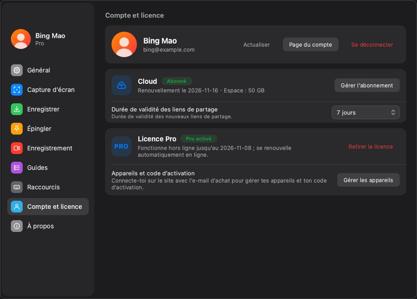Viewport: 417px width, 299px height.
Task: Click the Gérer les appareils button
Action: 368,180
